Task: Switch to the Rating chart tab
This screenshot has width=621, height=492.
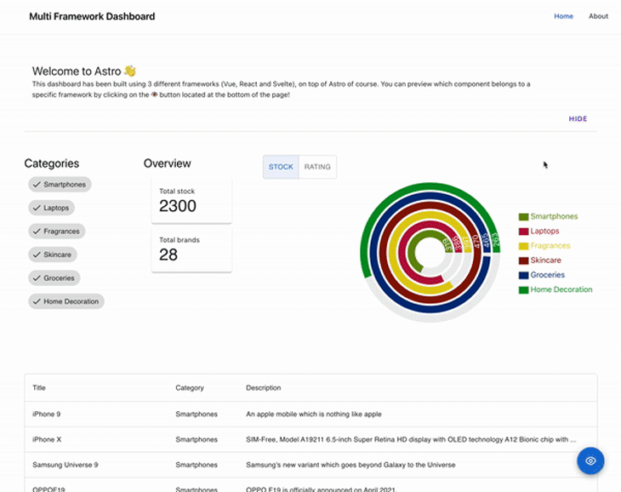Action: (x=317, y=167)
